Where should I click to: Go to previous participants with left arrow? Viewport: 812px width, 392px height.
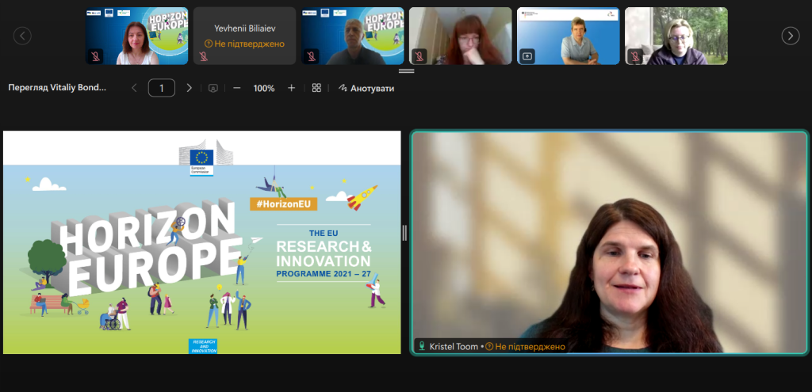[22, 36]
